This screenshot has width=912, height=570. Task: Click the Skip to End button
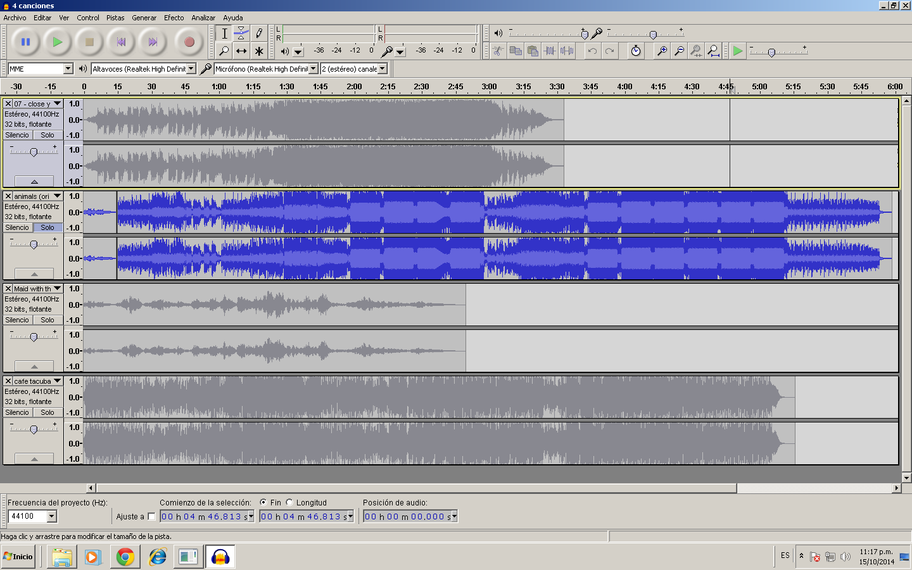152,42
